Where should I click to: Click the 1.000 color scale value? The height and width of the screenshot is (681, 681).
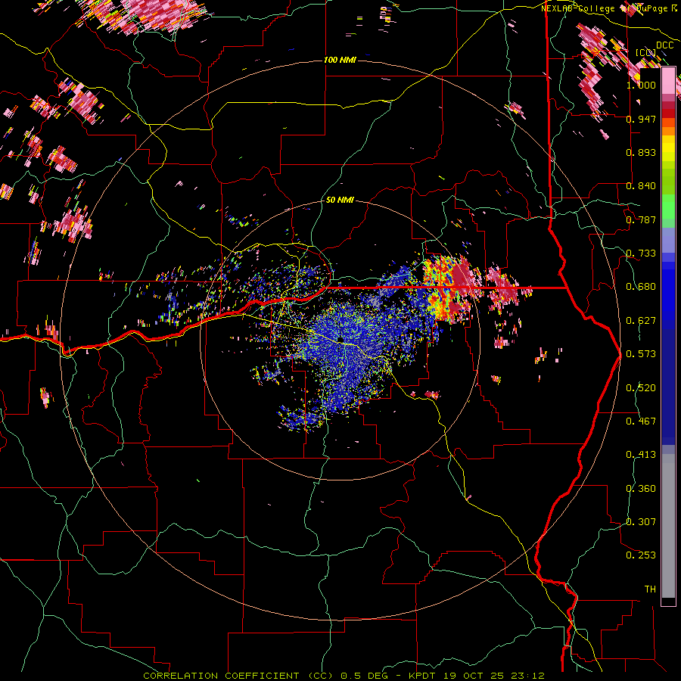(641, 85)
